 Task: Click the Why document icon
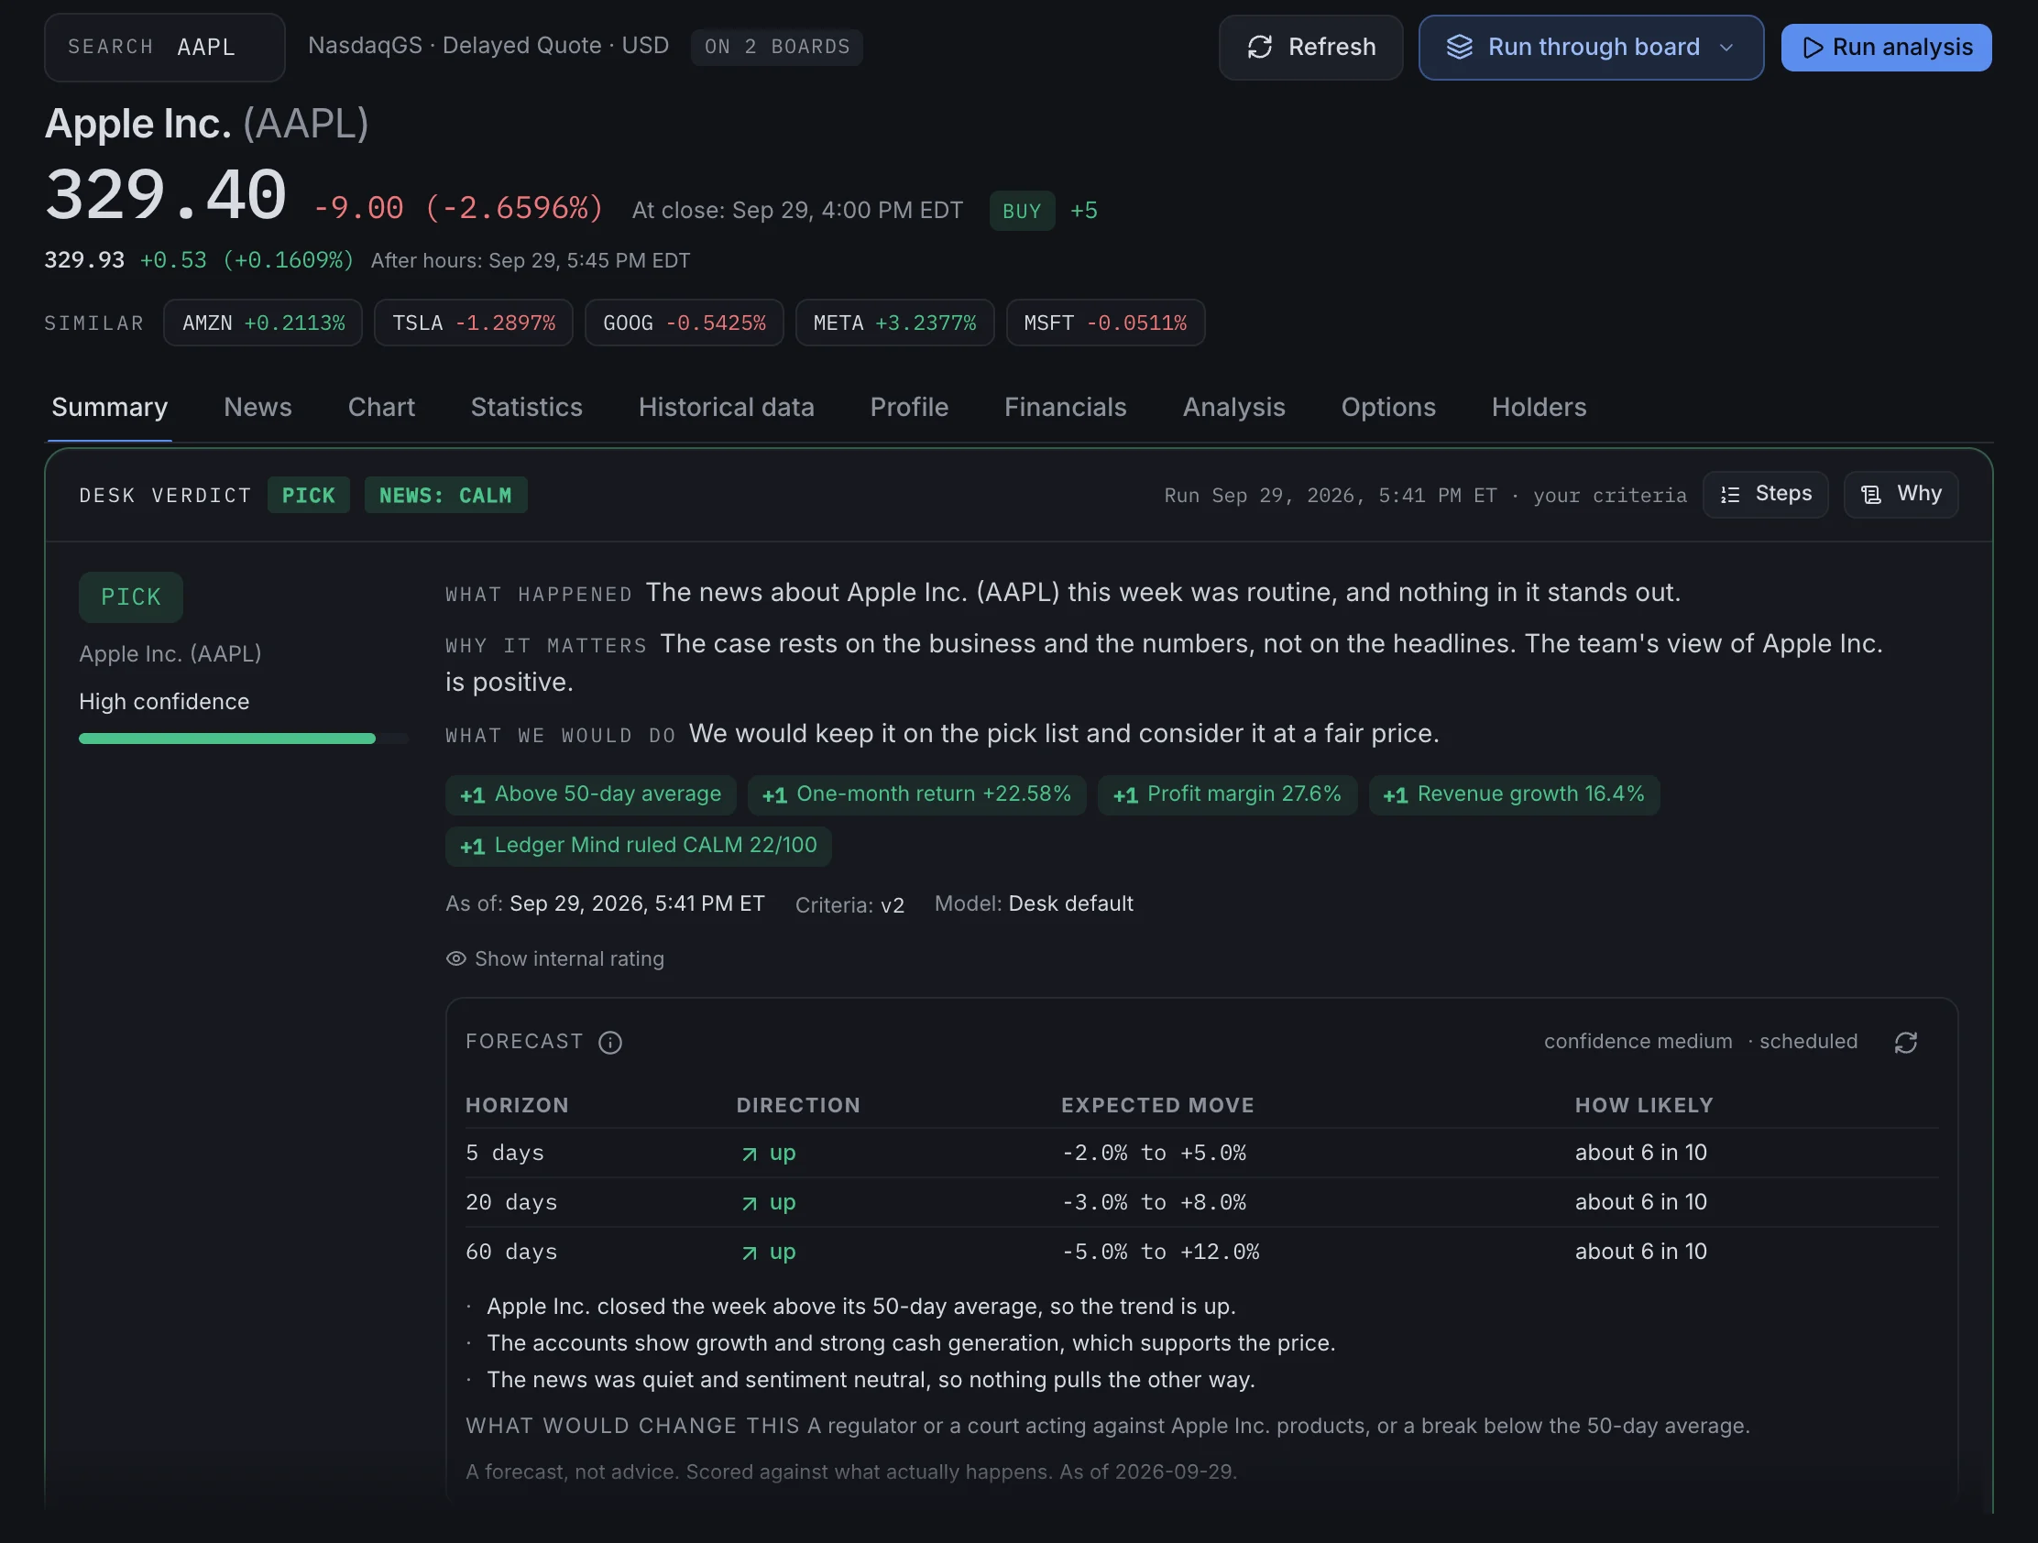[1871, 495]
